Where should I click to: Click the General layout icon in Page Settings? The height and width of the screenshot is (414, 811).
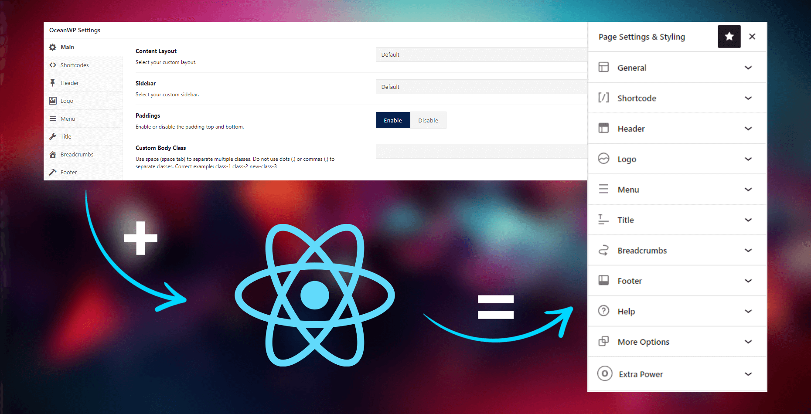[603, 67]
